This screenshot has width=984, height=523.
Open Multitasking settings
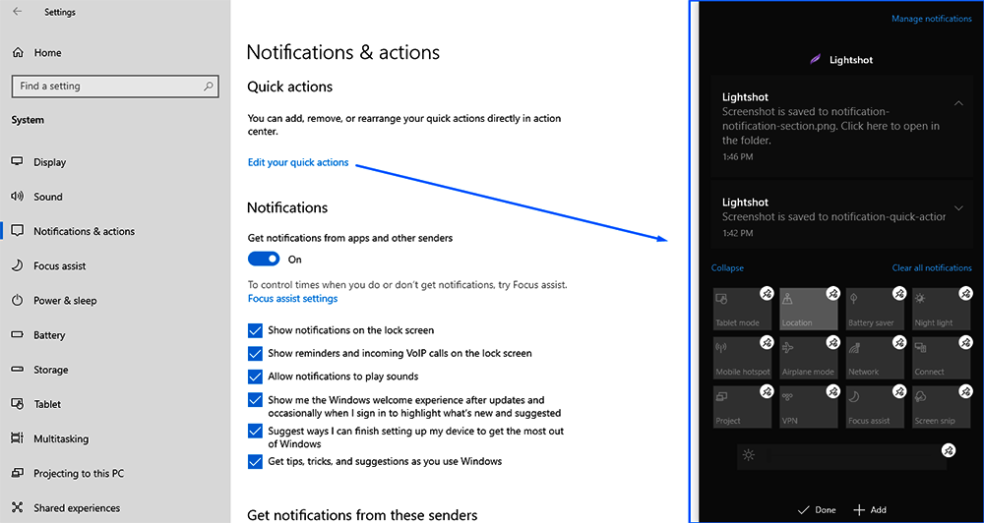50,439
